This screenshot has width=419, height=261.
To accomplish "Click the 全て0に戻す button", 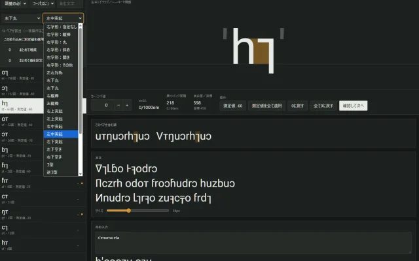I will pyautogui.click(x=323, y=106).
